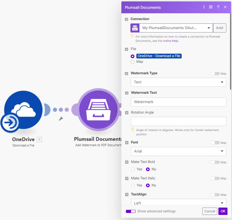This screenshot has width=232, height=220.
Task: Click the Add Watermark to PDF Document subtitle
Action: [98, 145]
